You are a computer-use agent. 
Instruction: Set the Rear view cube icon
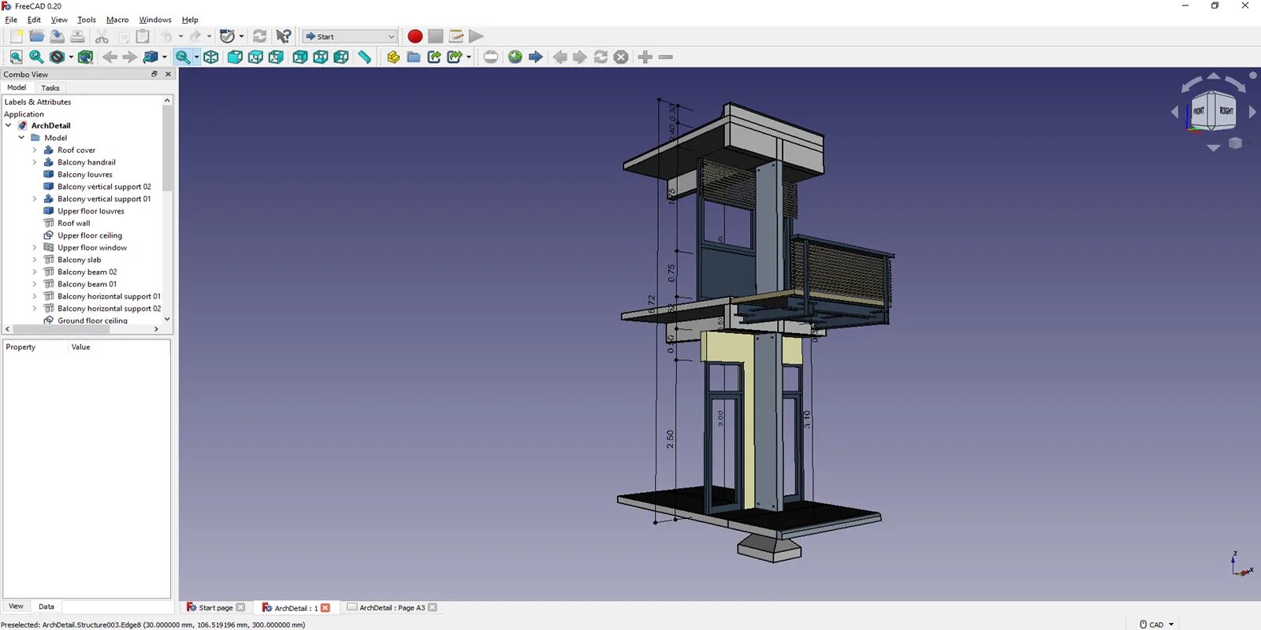pyautogui.click(x=300, y=57)
